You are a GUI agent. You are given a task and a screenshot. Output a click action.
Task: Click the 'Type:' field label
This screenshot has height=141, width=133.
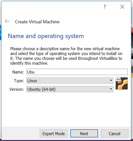(19, 81)
